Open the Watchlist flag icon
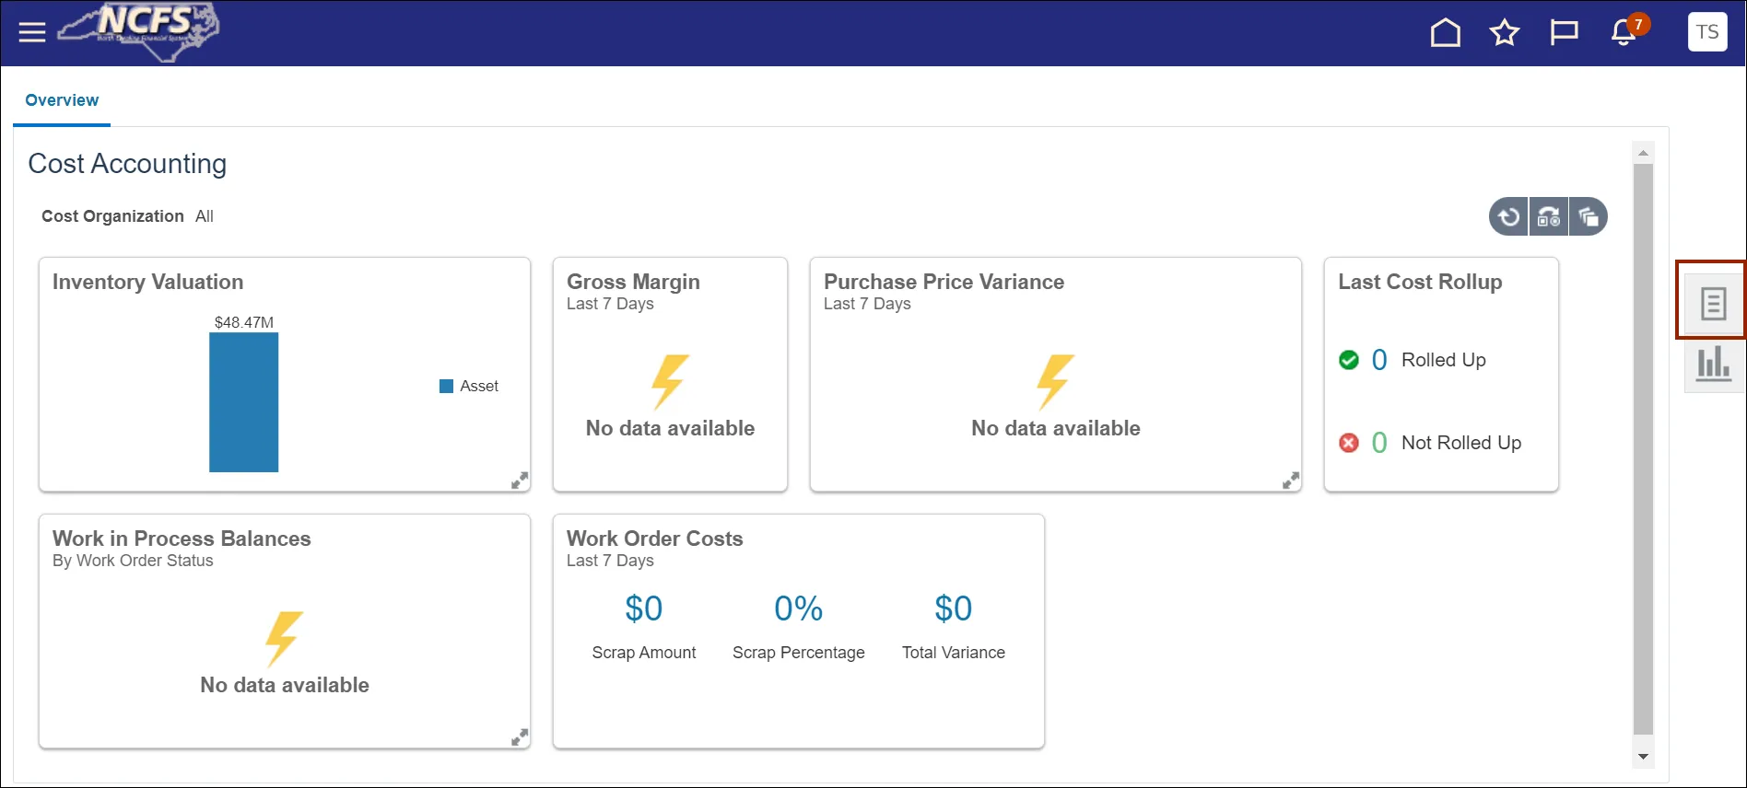The height and width of the screenshot is (788, 1747). tap(1564, 33)
